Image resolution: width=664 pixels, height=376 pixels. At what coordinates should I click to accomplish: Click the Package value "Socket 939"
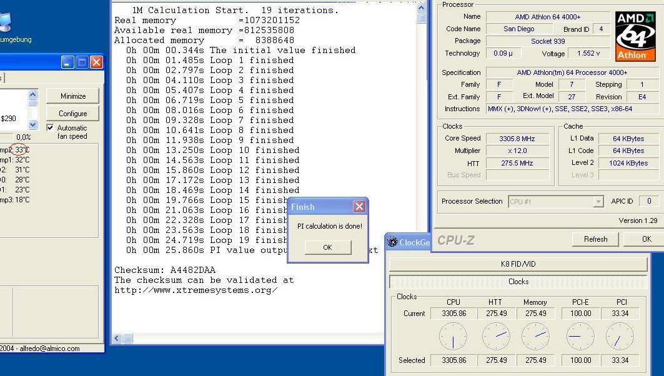(548, 41)
